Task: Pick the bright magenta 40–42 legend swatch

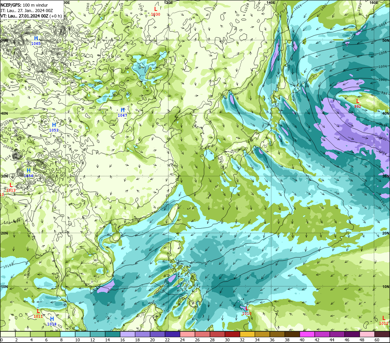Action: (307, 334)
